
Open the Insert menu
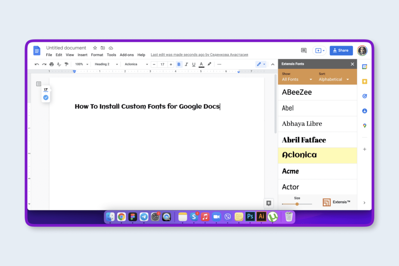click(83, 55)
